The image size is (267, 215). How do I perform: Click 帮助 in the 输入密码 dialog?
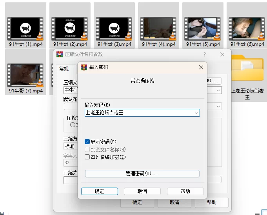click(x=185, y=192)
